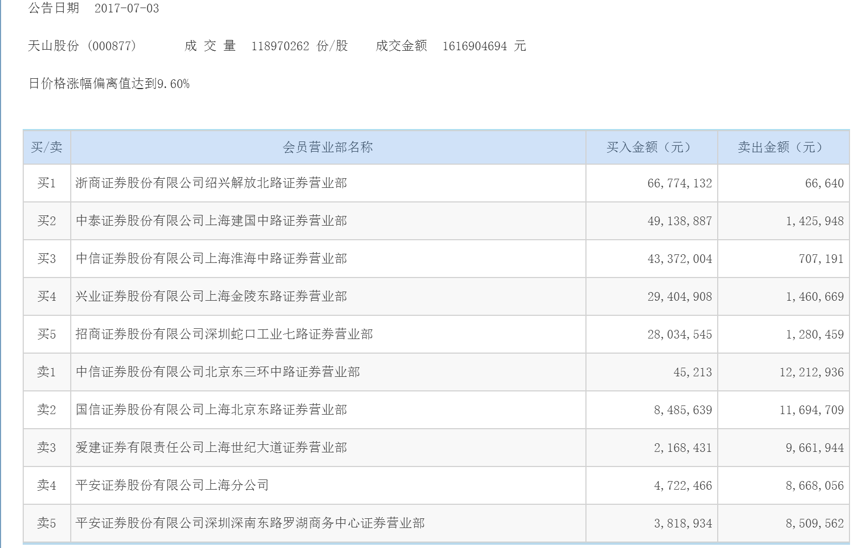Select the 买5 row label
Viewport: 863px width, 548px height.
46,334
